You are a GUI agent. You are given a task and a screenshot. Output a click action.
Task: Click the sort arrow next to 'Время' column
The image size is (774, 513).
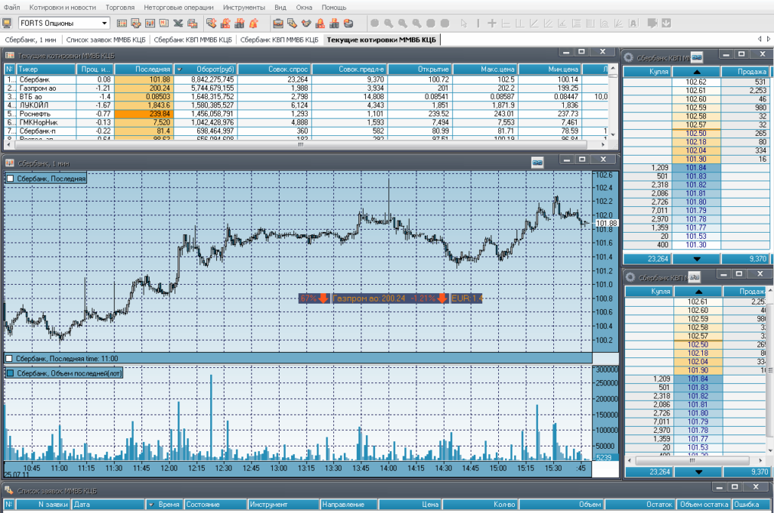coord(151,504)
